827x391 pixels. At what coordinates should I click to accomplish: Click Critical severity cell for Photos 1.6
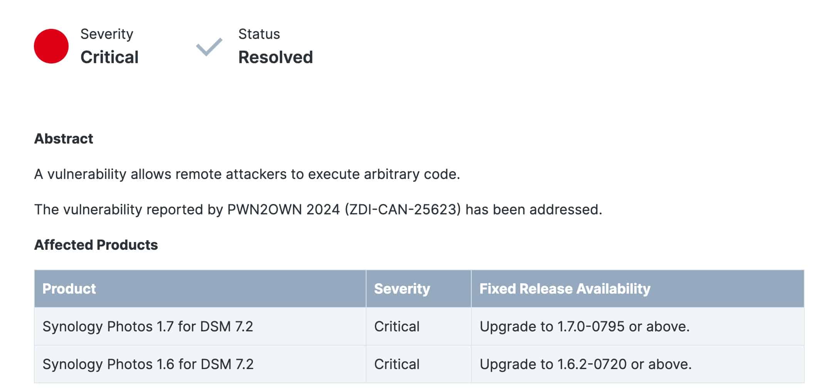point(419,364)
